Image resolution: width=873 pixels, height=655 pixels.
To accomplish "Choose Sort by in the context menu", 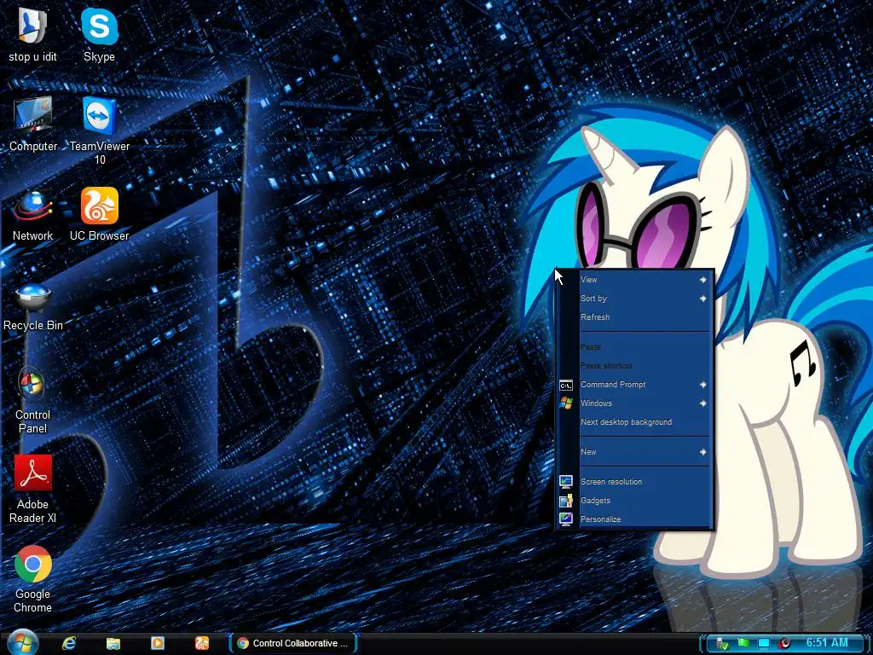I will tap(634, 299).
